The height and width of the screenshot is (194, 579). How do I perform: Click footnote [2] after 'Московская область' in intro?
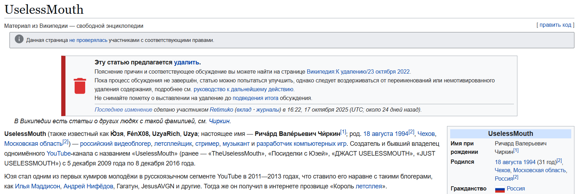65,142
